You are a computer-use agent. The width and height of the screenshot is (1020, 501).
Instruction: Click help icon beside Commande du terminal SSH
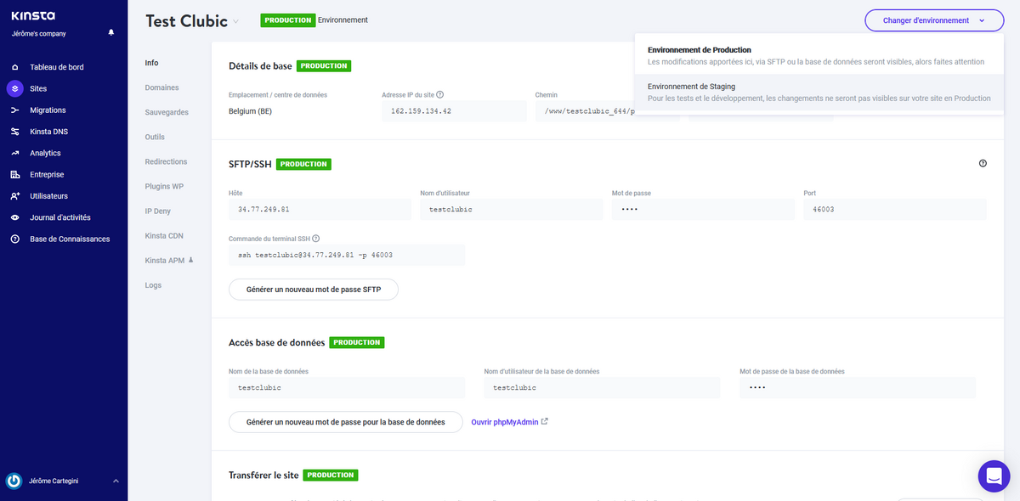(x=315, y=239)
